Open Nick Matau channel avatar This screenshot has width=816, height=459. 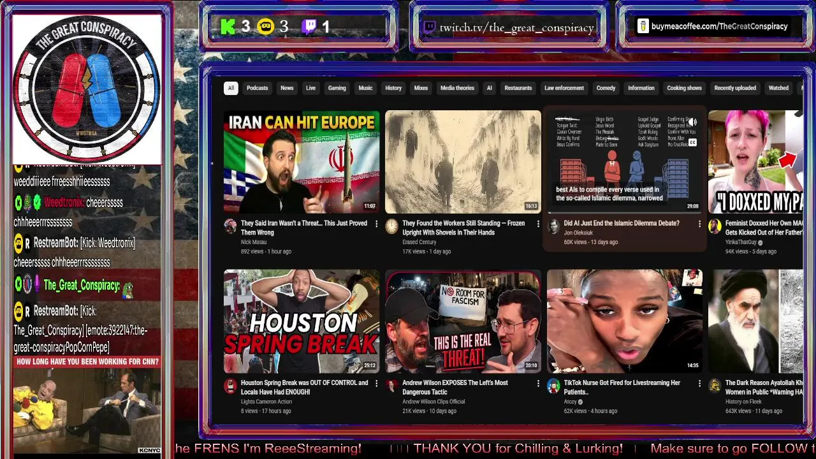pos(230,226)
